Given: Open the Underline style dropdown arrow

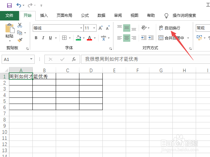Looking at the screenshot, I should coord(56,38).
